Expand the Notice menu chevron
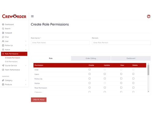The image size is (153, 115). pos(26,50)
